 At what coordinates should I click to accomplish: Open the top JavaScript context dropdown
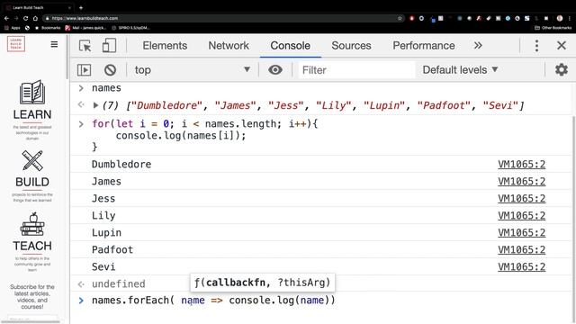[x=193, y=70]
